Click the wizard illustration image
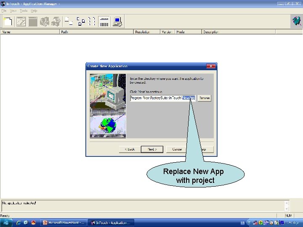 click(108, 106)
